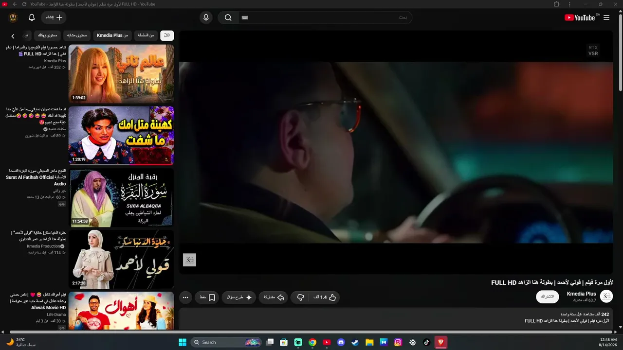Show more filter chips with the chevron
623x350 pixels.
tap(13, 36)
